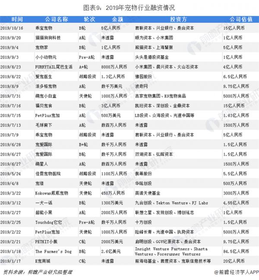The width and height of the screenshot is (259, 280).
Task: Click the date 2019/10/16
Action: click(x=12, y=28)
